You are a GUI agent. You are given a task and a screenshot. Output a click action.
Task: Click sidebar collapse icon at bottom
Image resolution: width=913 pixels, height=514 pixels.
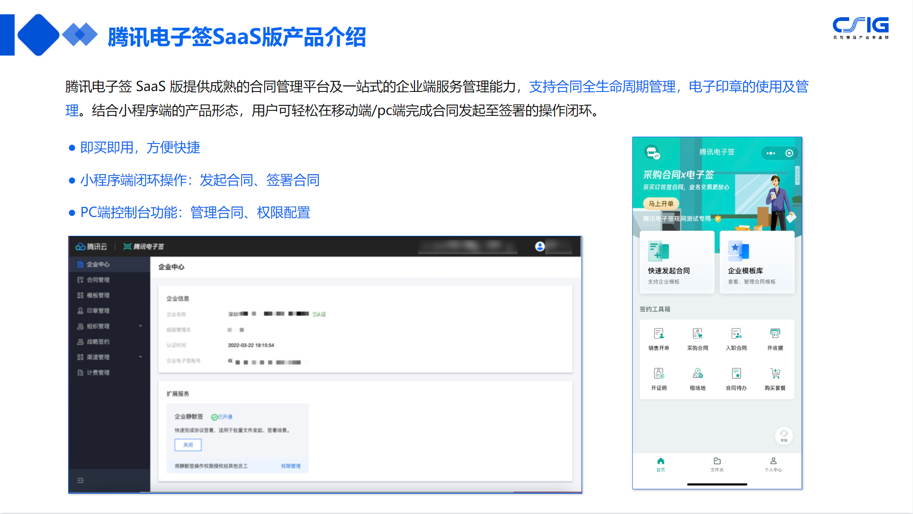click(x=80, y=480)
